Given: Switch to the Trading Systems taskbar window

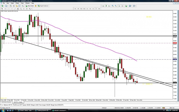Looking at the screenshot, I should (43, 110).
